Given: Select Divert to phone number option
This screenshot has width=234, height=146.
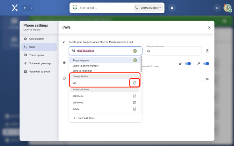Looking at the screenshot, I should [x=86, y=66].
